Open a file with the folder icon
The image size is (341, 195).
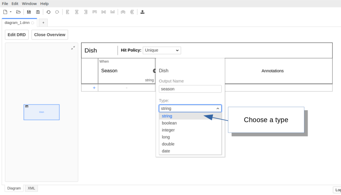[x=18, y=12]
